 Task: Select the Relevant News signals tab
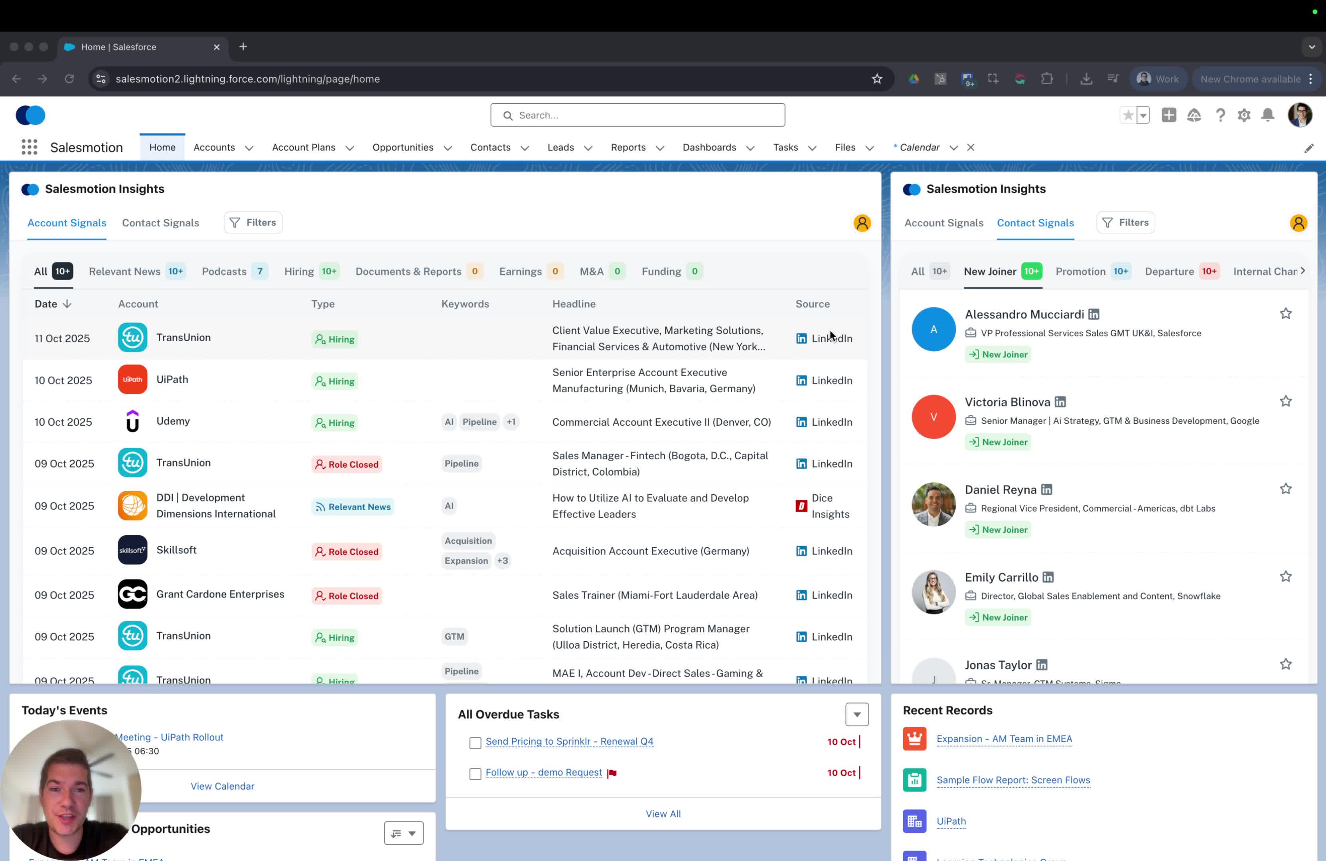click(x=137, y=271)
